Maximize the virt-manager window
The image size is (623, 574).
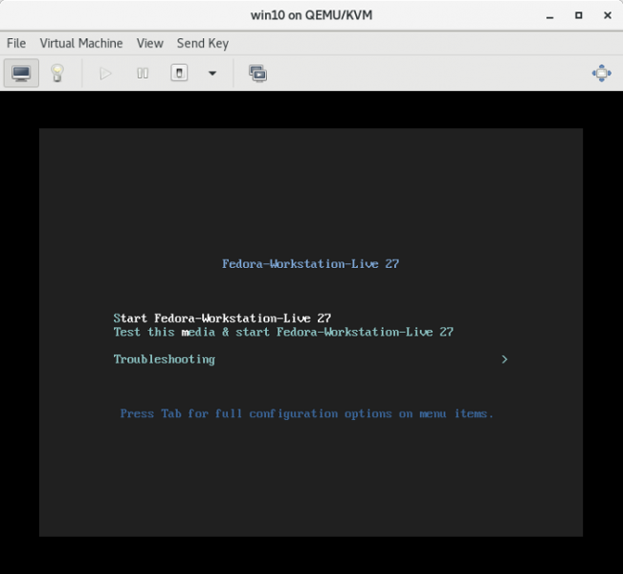tap(578, 15)
